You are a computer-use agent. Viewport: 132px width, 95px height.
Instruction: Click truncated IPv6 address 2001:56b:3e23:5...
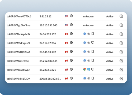click(x=50, y=79)
